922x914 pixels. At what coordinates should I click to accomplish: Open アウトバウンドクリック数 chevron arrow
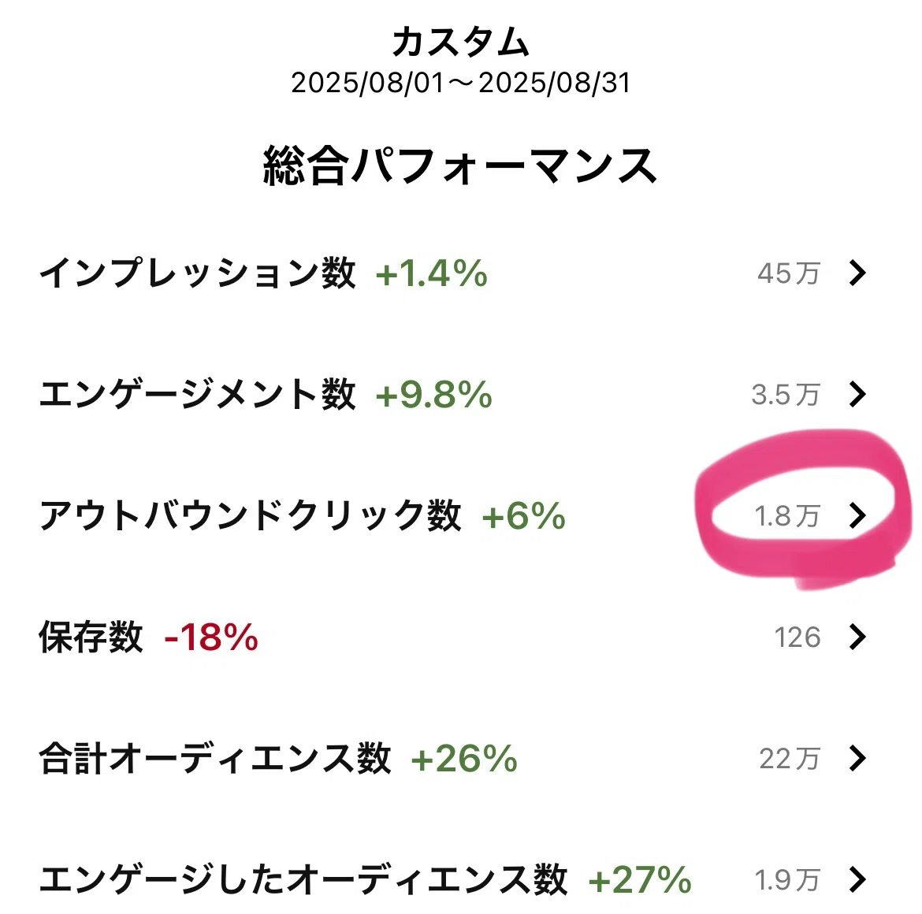click(x=858, y=515)
